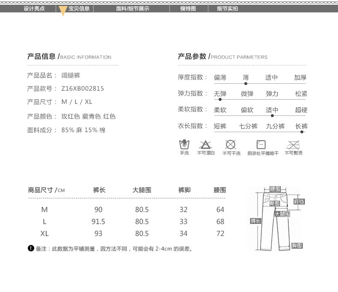Click the M size row label
338x292 pixels.
[x=44, y=209]
